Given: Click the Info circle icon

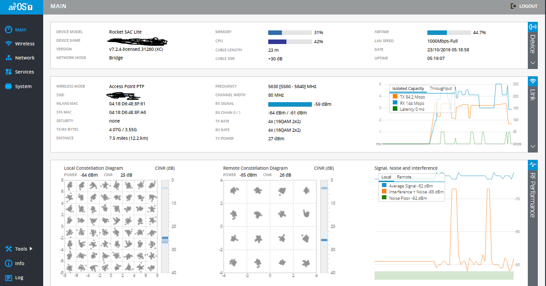Looking at the screenshot, I should (x=8, y=263).
